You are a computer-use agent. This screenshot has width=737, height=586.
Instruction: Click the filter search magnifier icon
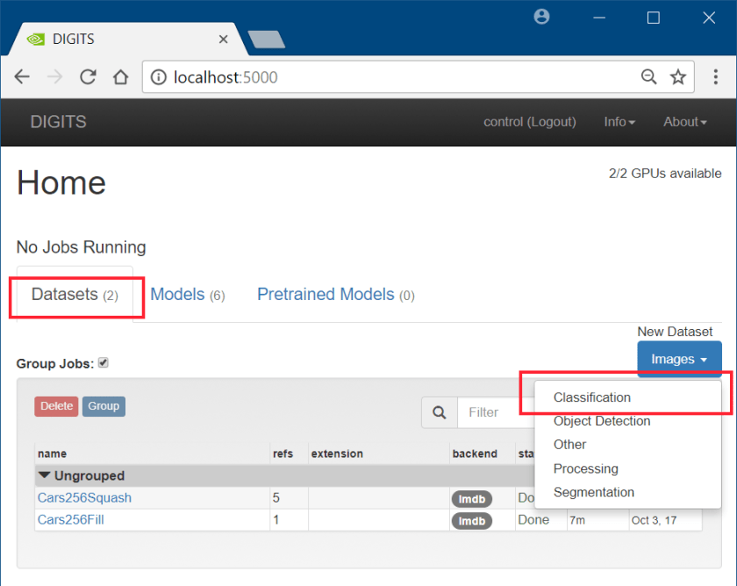(440, 412)
